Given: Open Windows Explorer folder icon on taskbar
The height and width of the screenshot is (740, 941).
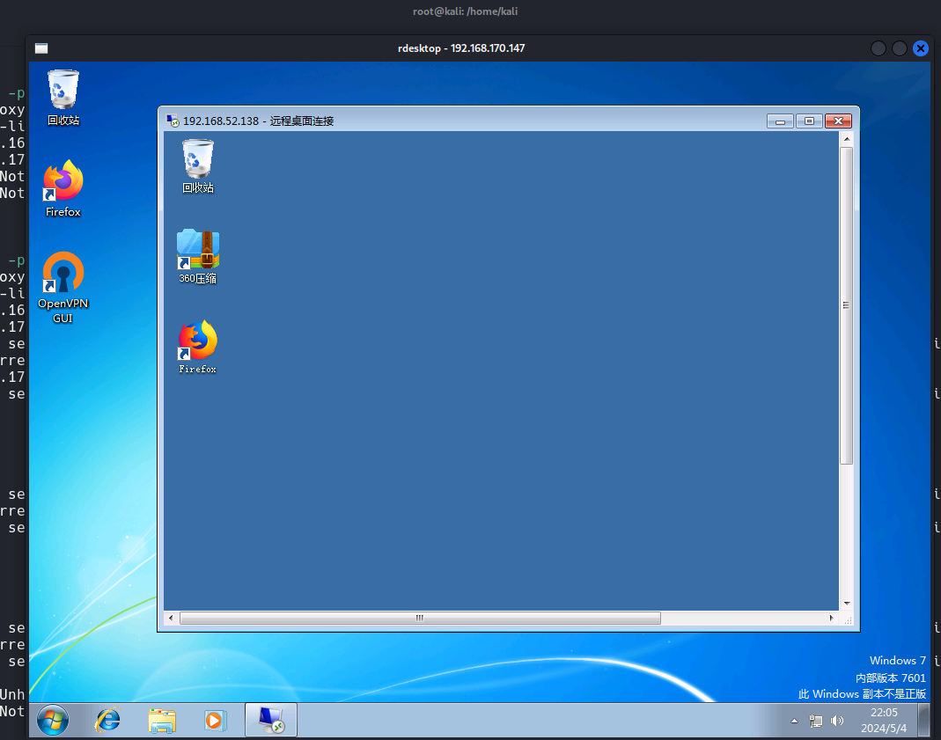Looking at the screenshot, I should point(161,720).
